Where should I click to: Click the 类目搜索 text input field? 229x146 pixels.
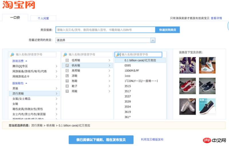[105, 30]
